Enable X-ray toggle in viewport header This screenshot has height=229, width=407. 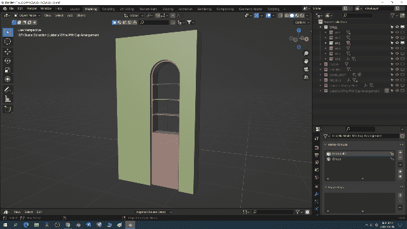pos(280,15)
